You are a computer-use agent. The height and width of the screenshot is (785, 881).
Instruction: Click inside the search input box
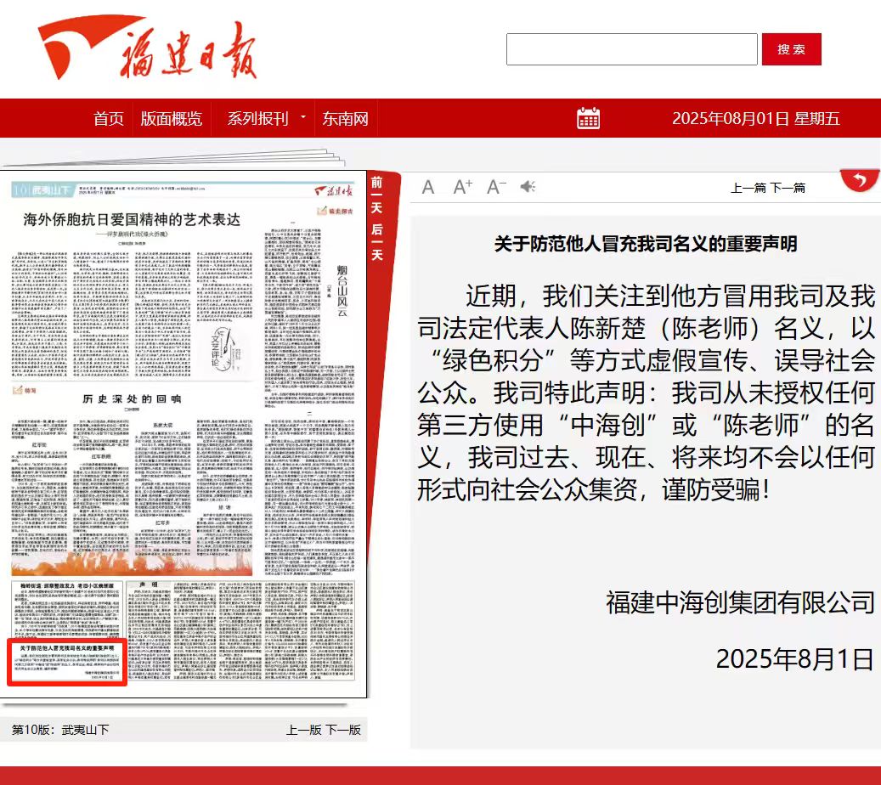[x=633, y=49]
